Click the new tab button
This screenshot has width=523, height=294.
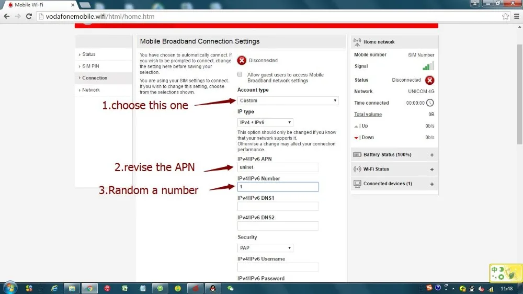pyautogui.click(x=85, y=5)
